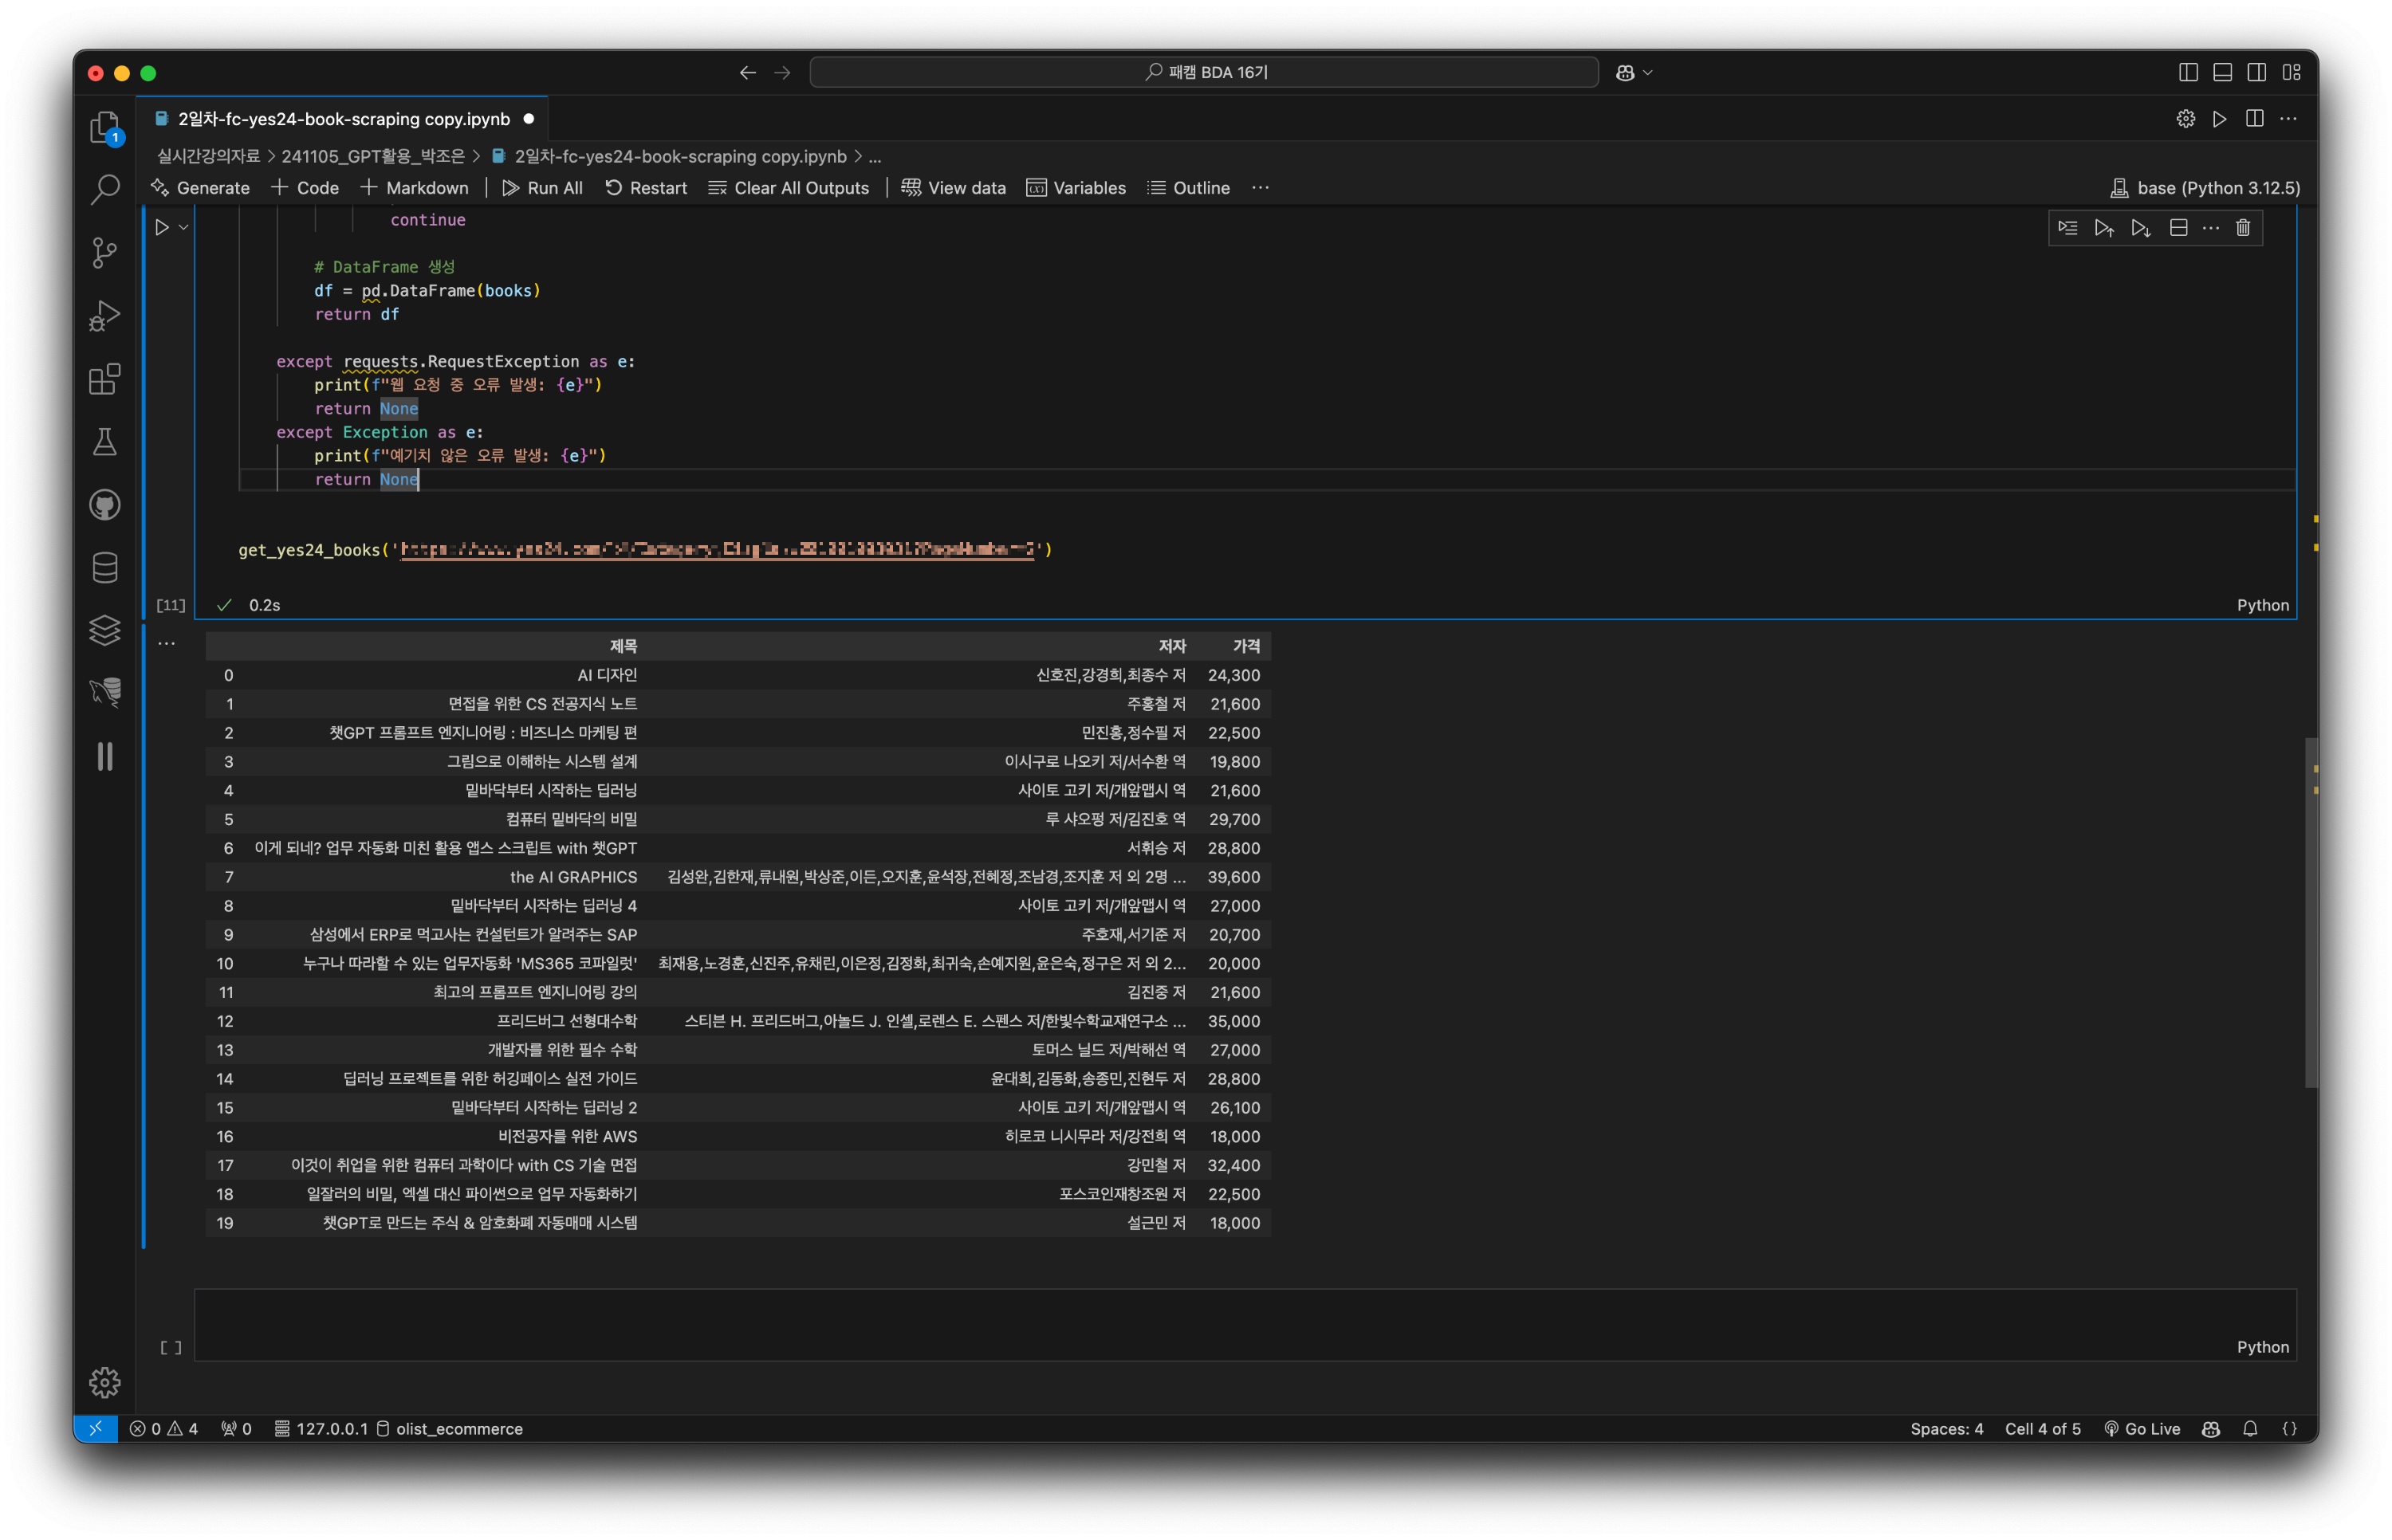Viewport: 2392px width, 1540px height.
Task: Open the Database view in activity bar
Action: pyautogui.click(x=105, y=568)
